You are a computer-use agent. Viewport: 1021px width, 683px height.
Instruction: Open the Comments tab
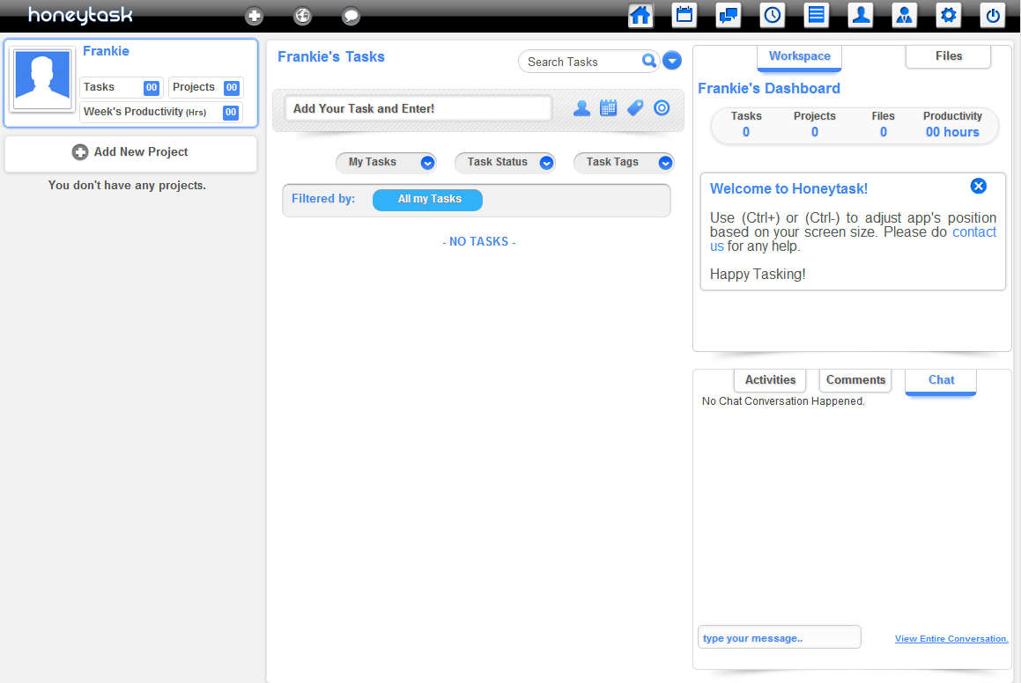point(855,380)
